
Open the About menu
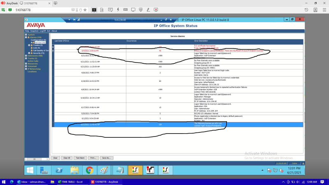click(54, 31)
